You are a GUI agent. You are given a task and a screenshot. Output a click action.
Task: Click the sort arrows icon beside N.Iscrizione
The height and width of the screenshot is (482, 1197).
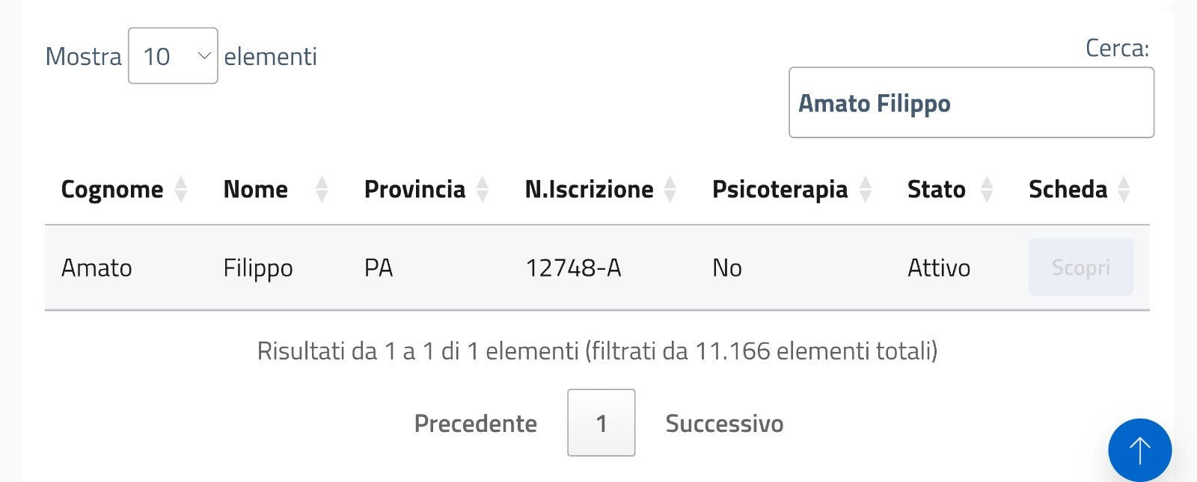tap(670, 190)
